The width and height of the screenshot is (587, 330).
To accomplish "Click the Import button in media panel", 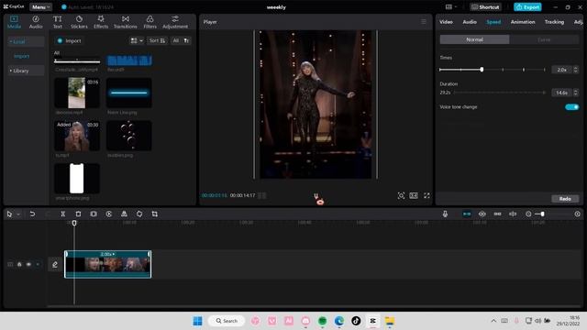I will [x=69, y=40].
